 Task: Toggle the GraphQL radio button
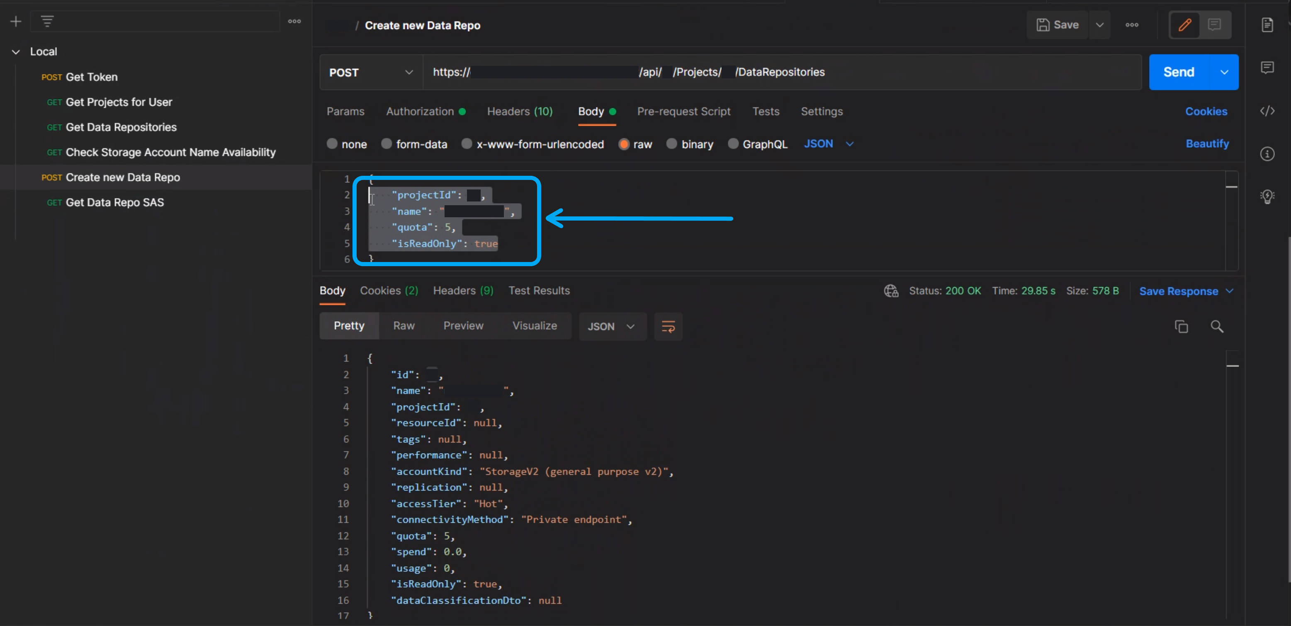pos(732,143)
